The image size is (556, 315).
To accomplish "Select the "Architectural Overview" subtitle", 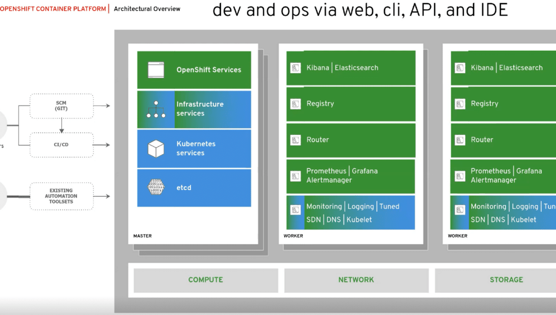I will pyautogui.click(x=147, y=9).
